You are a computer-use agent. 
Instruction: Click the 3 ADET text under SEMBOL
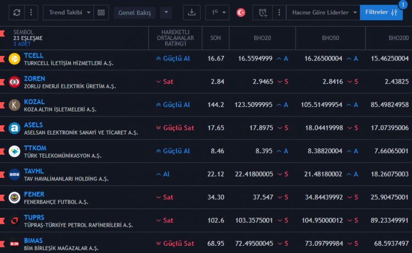22,44
